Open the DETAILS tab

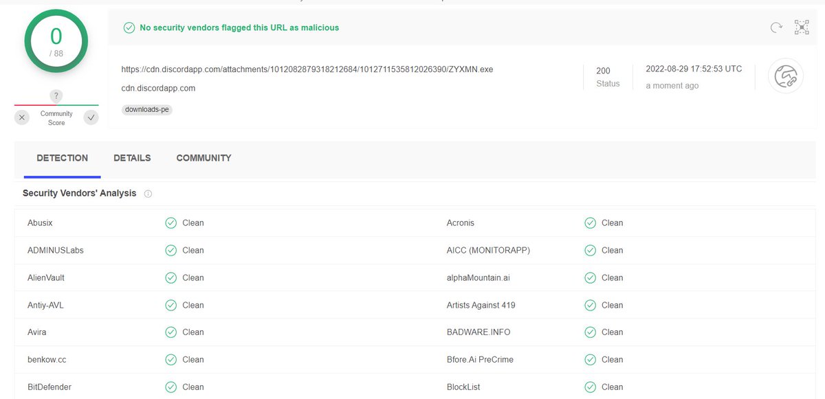tap(132, 158)
